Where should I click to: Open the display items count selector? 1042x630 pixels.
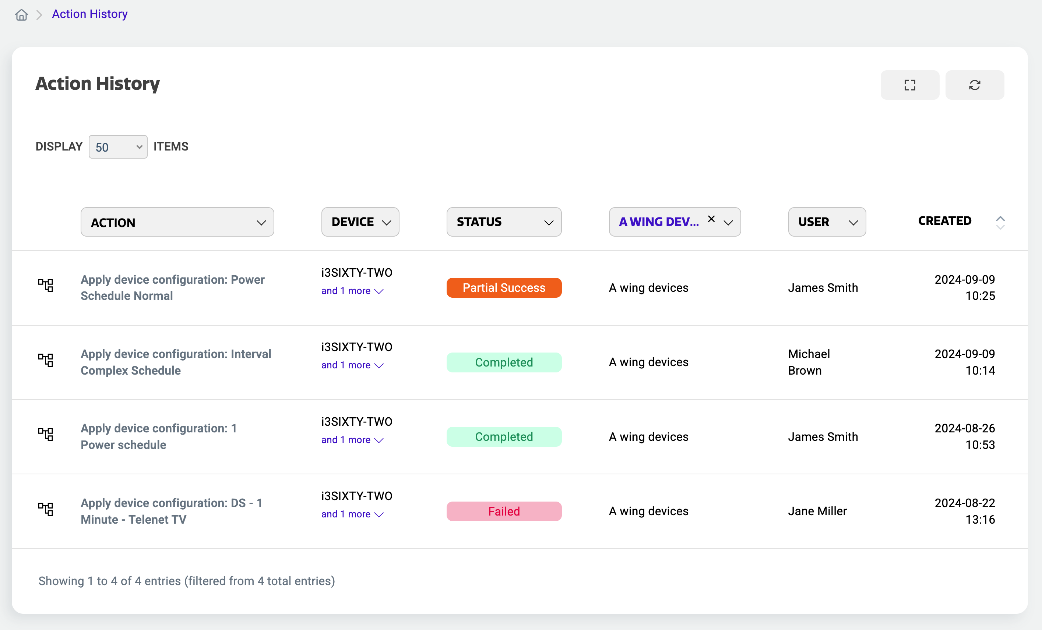pyautogui.click(x=118, y=147)
